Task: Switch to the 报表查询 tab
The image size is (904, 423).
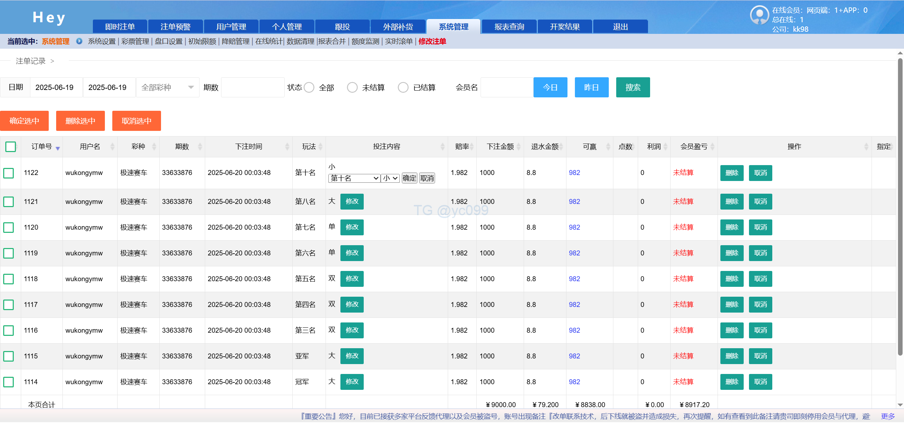Action: point(509,27)
